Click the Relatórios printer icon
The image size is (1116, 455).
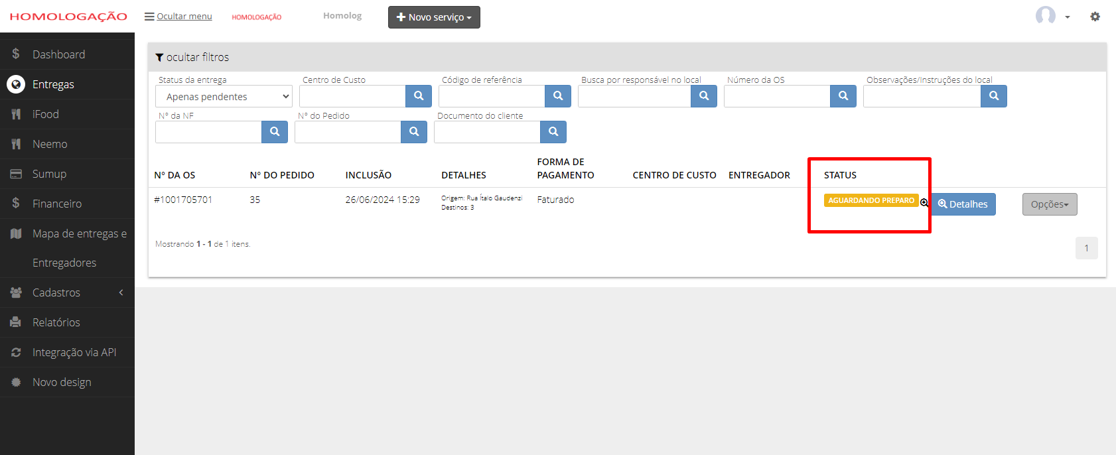16,322
